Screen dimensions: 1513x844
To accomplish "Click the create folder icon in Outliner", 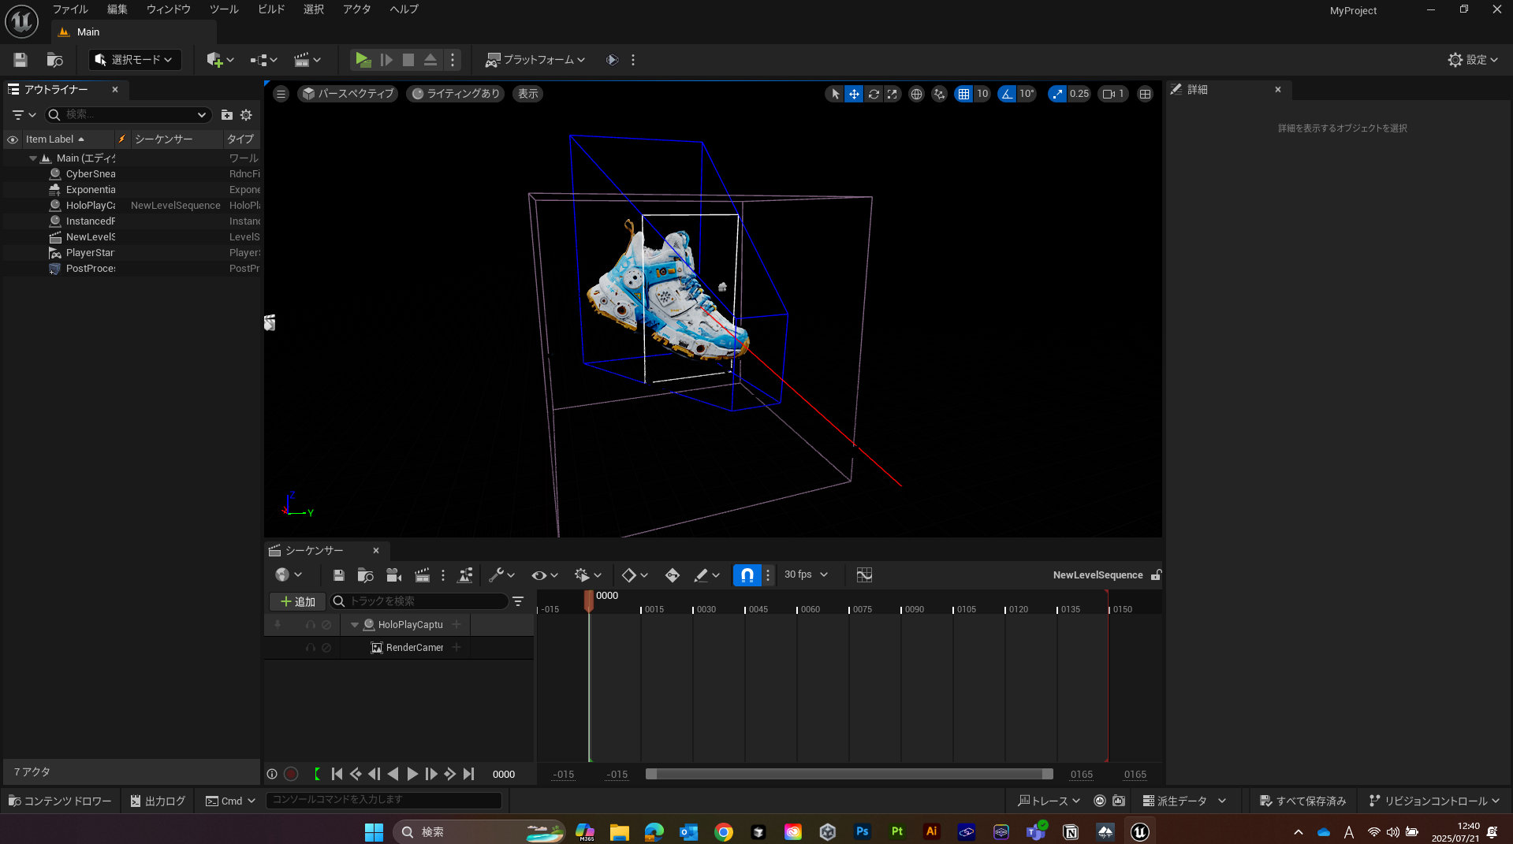I will [227, 115].
